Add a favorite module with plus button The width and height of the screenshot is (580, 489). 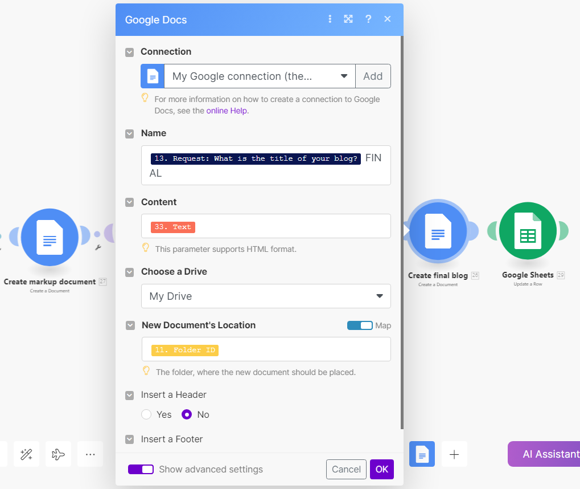point(454,454)
